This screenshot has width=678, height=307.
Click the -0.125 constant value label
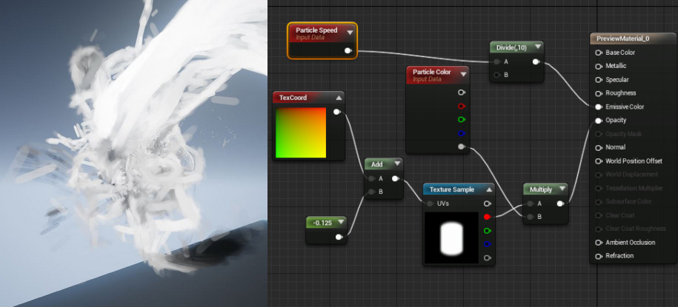(x=322, y=223)
